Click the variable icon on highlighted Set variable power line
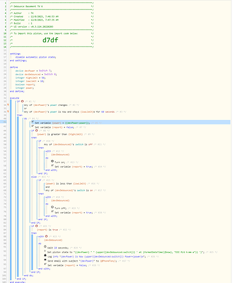233x283 pixels. point(33,122)
